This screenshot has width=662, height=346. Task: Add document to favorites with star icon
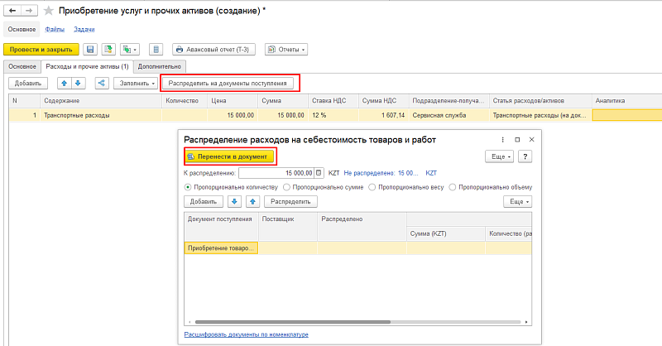click(48, 11)
